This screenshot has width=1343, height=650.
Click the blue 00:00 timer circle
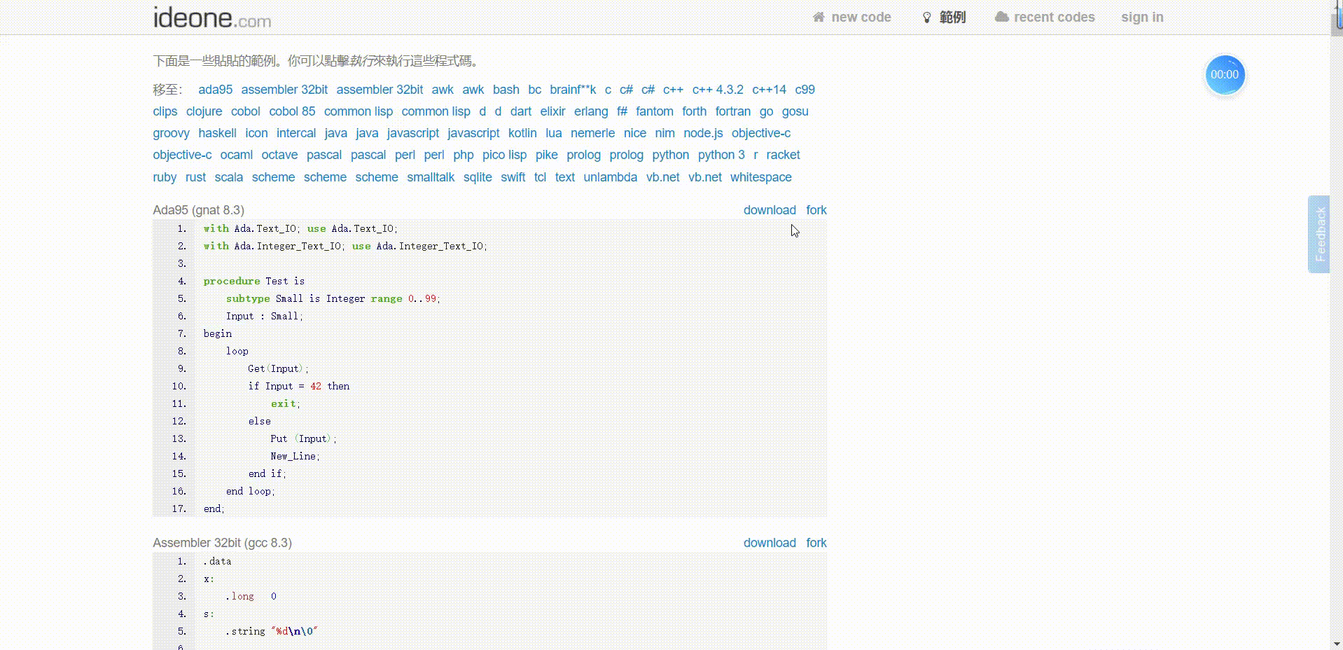pyautogui.click(x=1225, y=75)
